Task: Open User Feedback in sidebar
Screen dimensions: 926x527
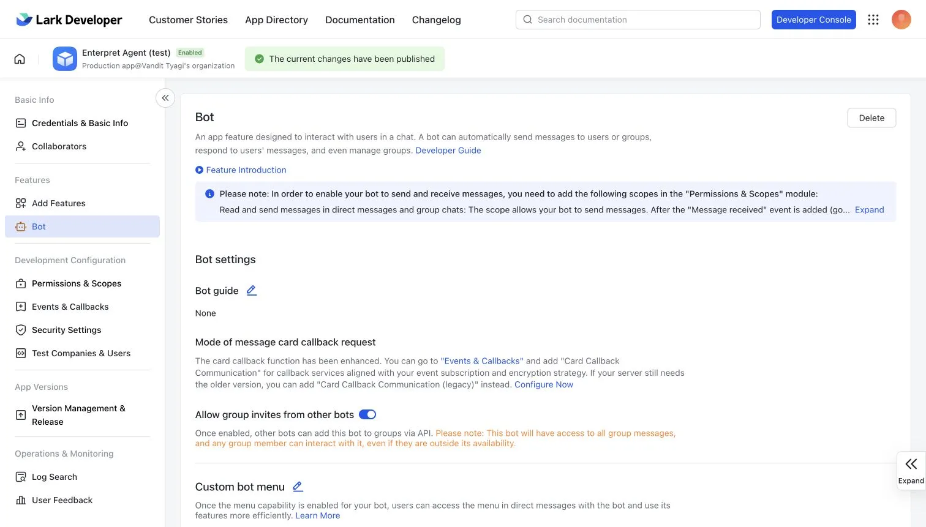Action: pos(82,500)
